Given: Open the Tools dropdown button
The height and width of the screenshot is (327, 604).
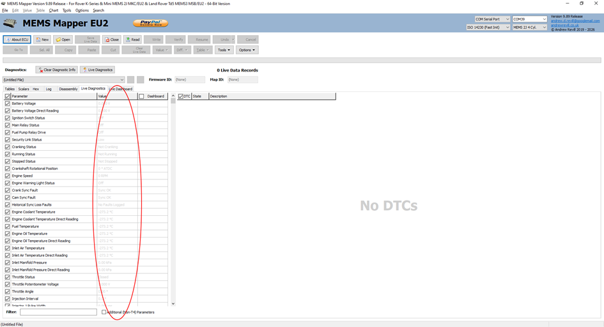Looking at the screenshot, I should [x=223, y=50].
